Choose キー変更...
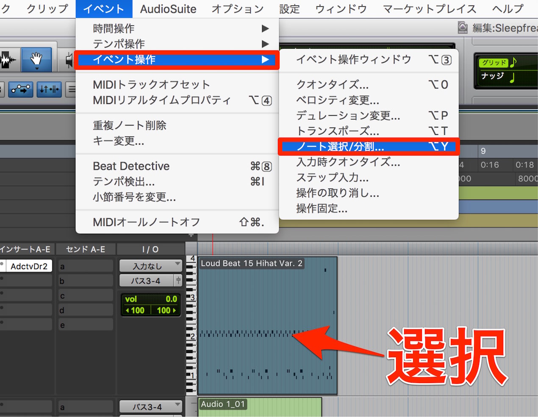 (177, 141)
